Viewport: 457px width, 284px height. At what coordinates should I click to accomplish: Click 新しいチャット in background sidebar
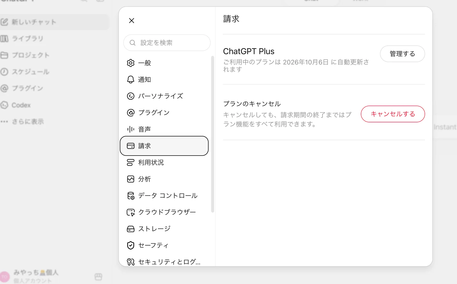coord(54,22)
